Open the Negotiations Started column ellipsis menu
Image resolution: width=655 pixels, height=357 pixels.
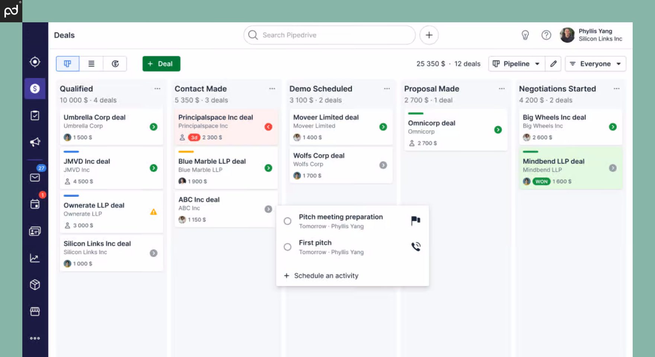tap(617, 89)
